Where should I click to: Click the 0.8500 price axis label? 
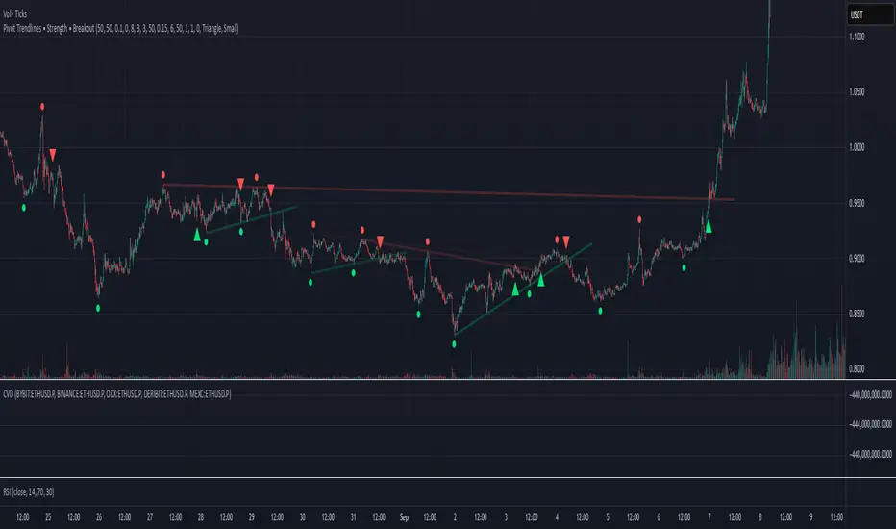click(857, 314)
